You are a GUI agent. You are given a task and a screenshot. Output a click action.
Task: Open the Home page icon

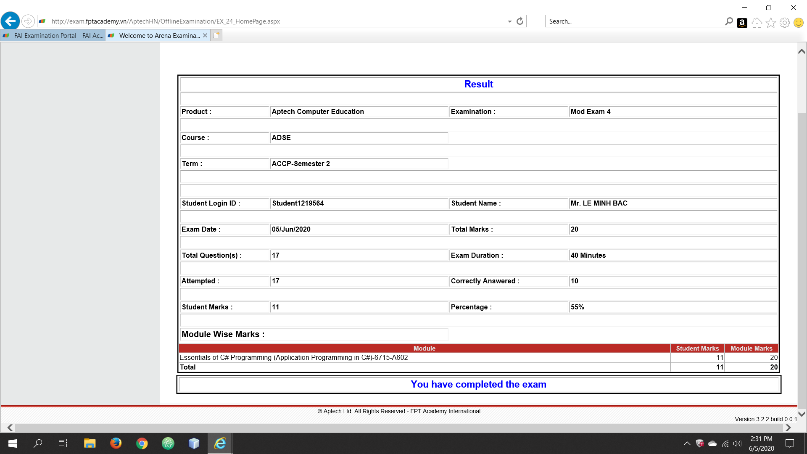tap(757, 23)
